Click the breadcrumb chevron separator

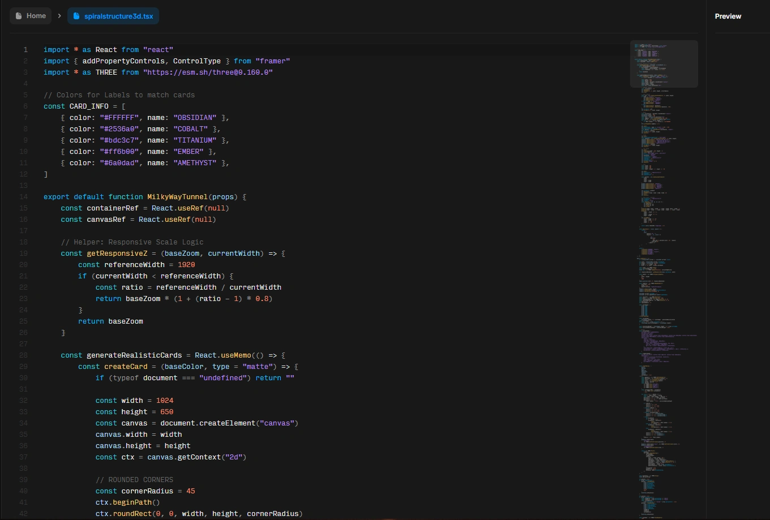click(59, 16)
